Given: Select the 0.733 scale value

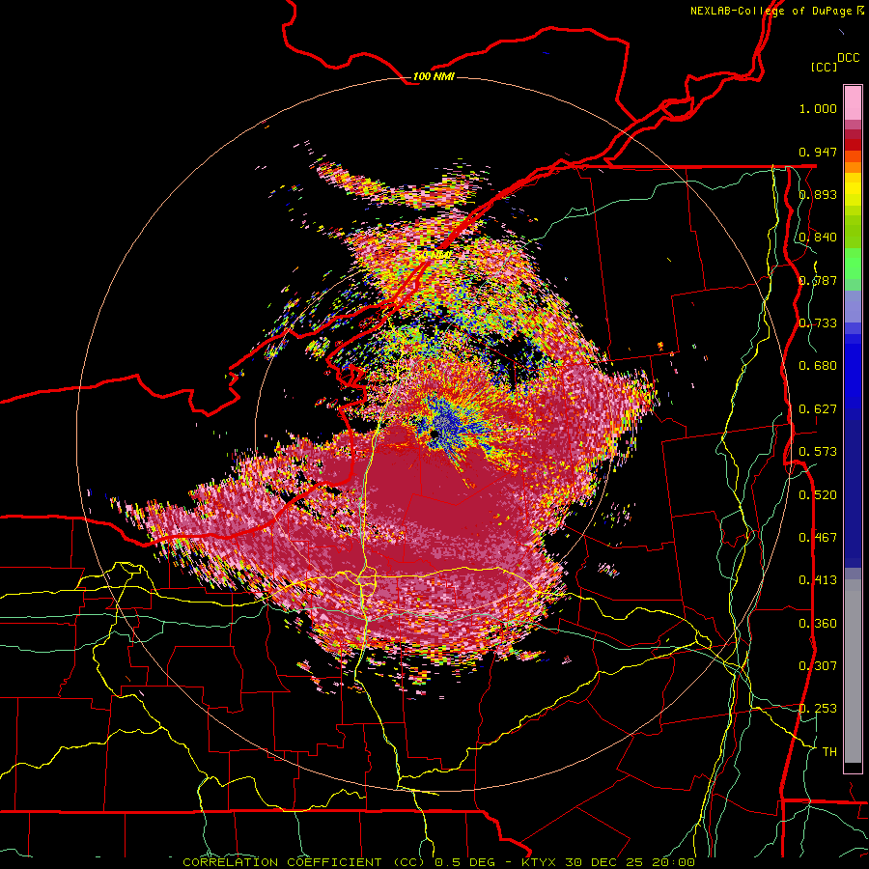Looking at the screenshot, I should point(818,323).
